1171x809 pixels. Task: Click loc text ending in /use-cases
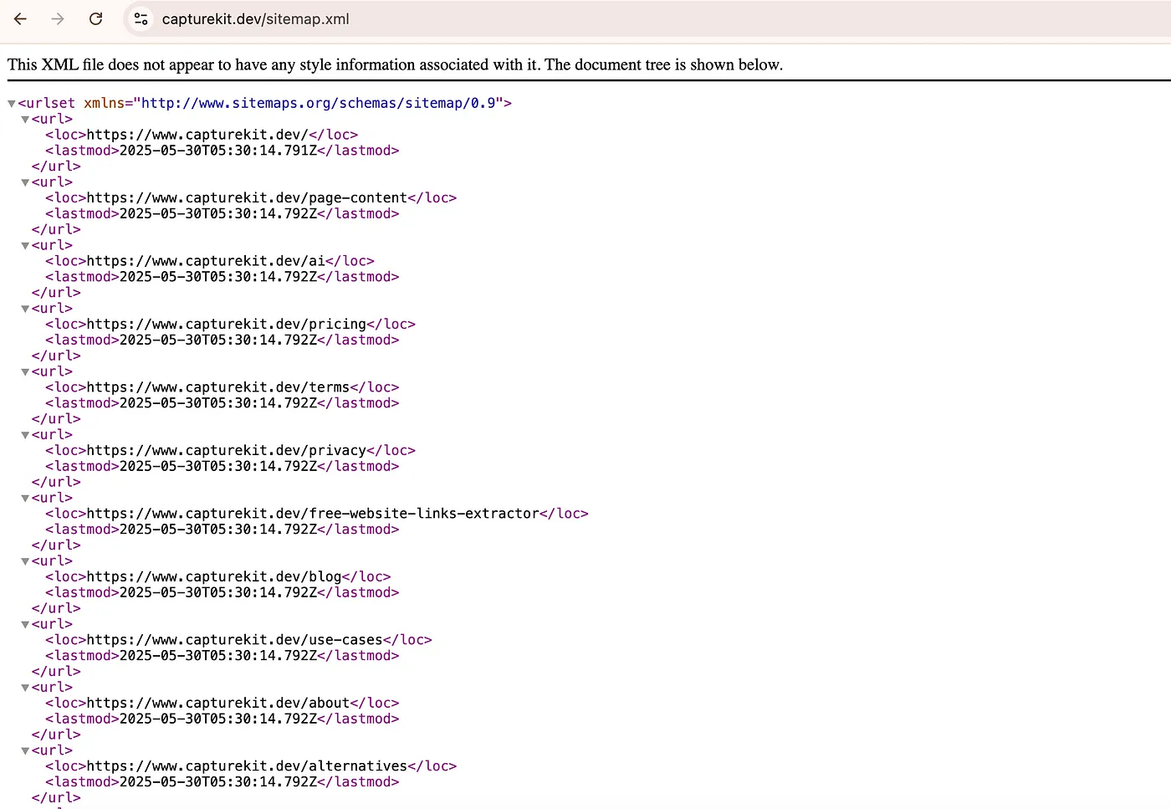click(x=235, y=640)
